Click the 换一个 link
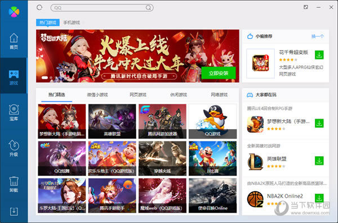The width and height of the screenshot is (338, 223). click(x=318, y=37)
